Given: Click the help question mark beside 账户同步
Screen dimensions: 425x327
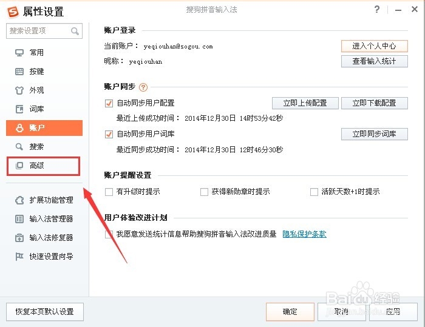Looking at the screenshot, I should click(x=143, y=87).
